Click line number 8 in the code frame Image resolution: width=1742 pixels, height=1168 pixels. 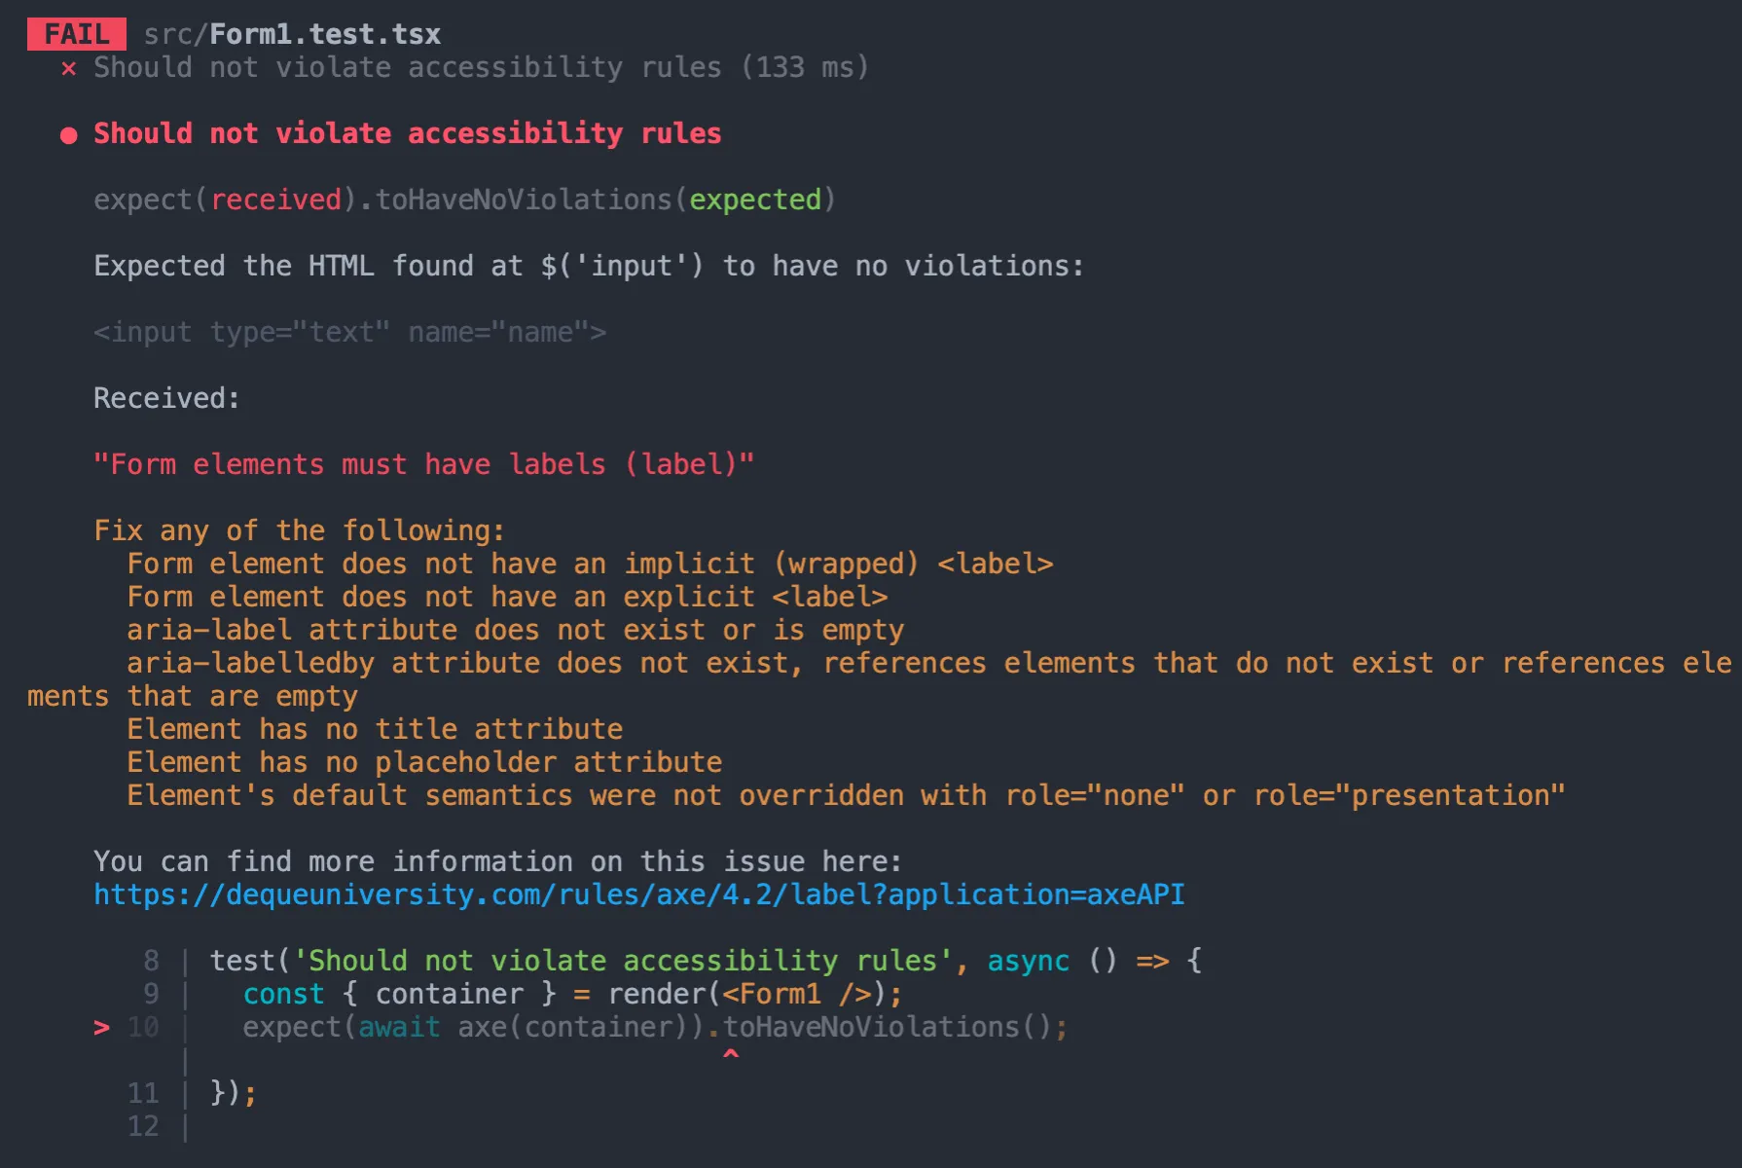tap(151, 961)
